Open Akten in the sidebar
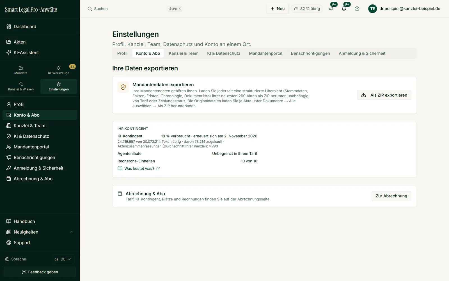449x281 pixels. [x=40, y=42]
